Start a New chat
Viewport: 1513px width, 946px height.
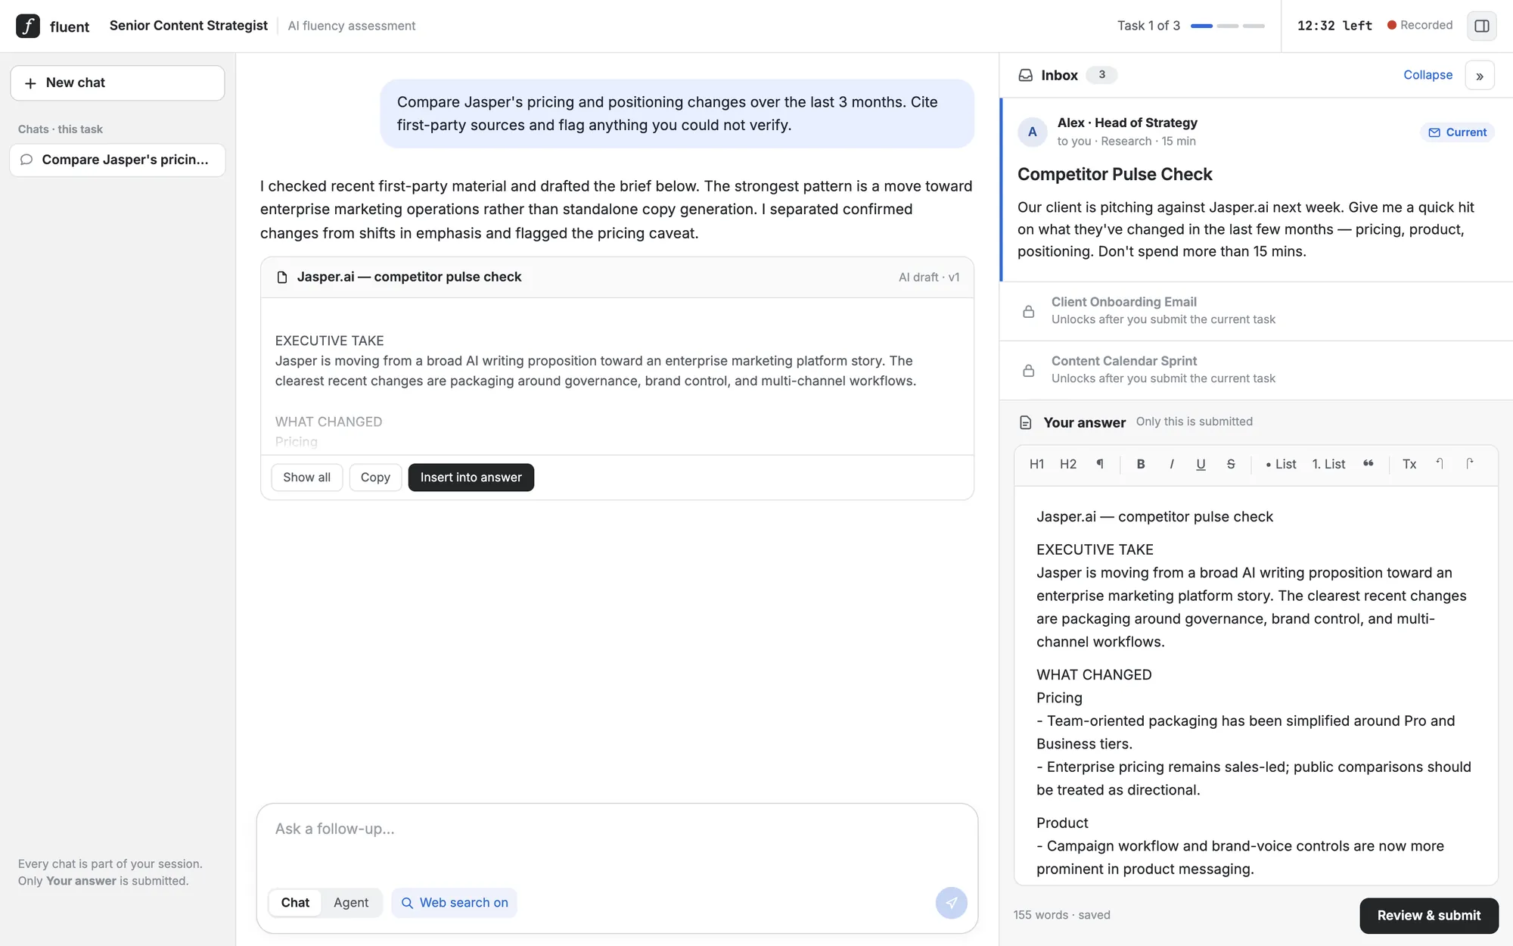(117, 83)
